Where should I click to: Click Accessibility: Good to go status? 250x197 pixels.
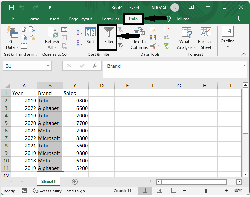coord(59,191)
